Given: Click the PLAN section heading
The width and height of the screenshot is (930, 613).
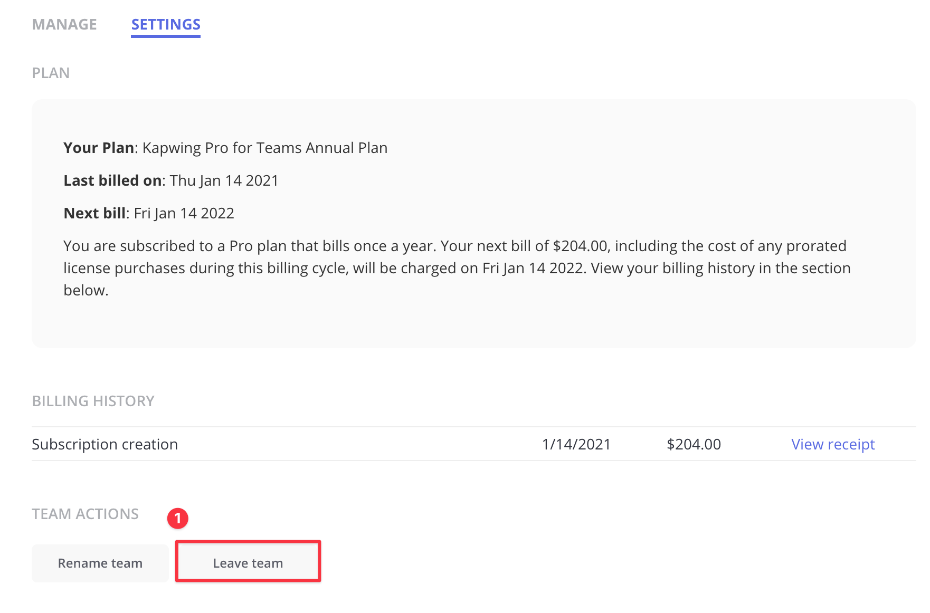Looking at the screenshot, I should [x=51, y=73].
